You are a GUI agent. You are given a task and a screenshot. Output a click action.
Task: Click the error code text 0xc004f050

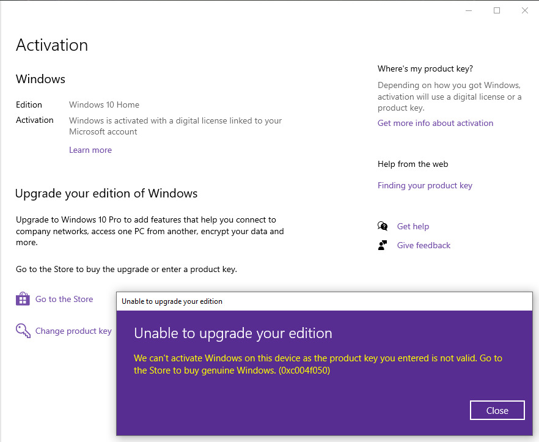pos(304,370)
